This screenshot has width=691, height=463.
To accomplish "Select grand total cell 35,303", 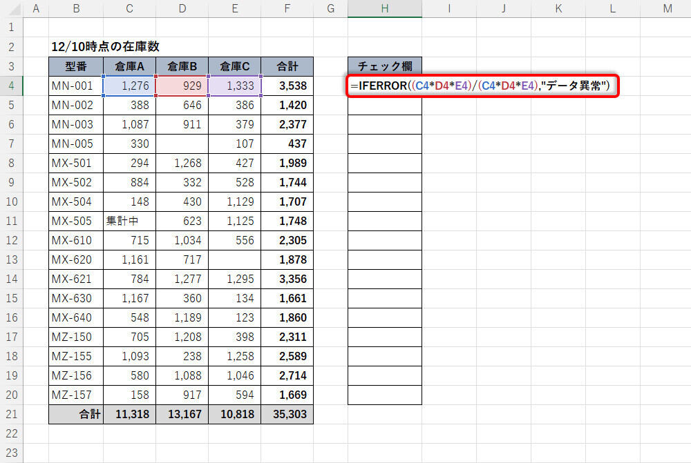I will (287, 414).
